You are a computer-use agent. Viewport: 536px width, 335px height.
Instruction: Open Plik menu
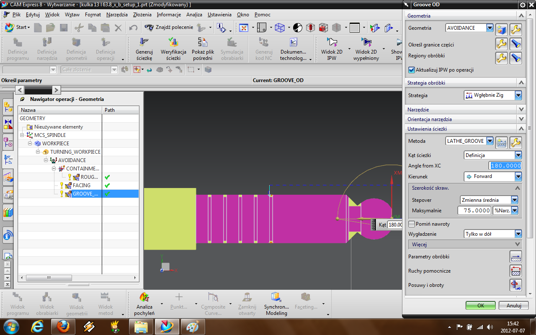tap(16, 15)
